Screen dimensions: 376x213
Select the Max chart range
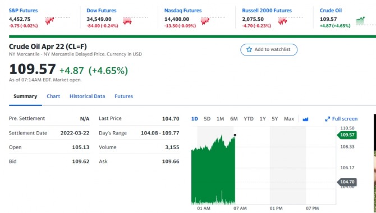point(288,119)
